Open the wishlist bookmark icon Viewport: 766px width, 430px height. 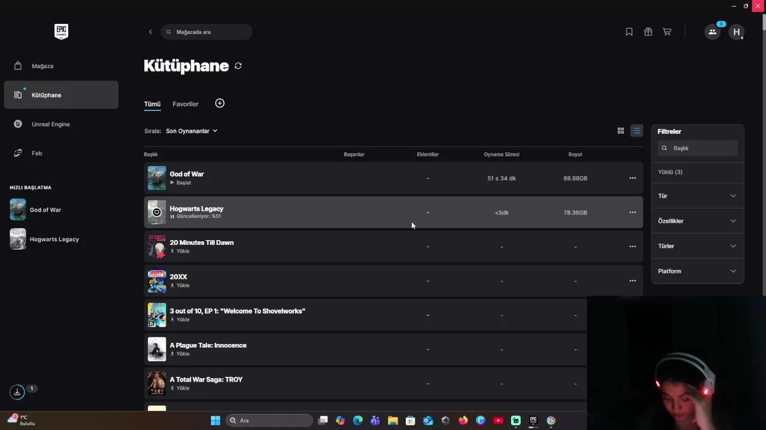629,32
